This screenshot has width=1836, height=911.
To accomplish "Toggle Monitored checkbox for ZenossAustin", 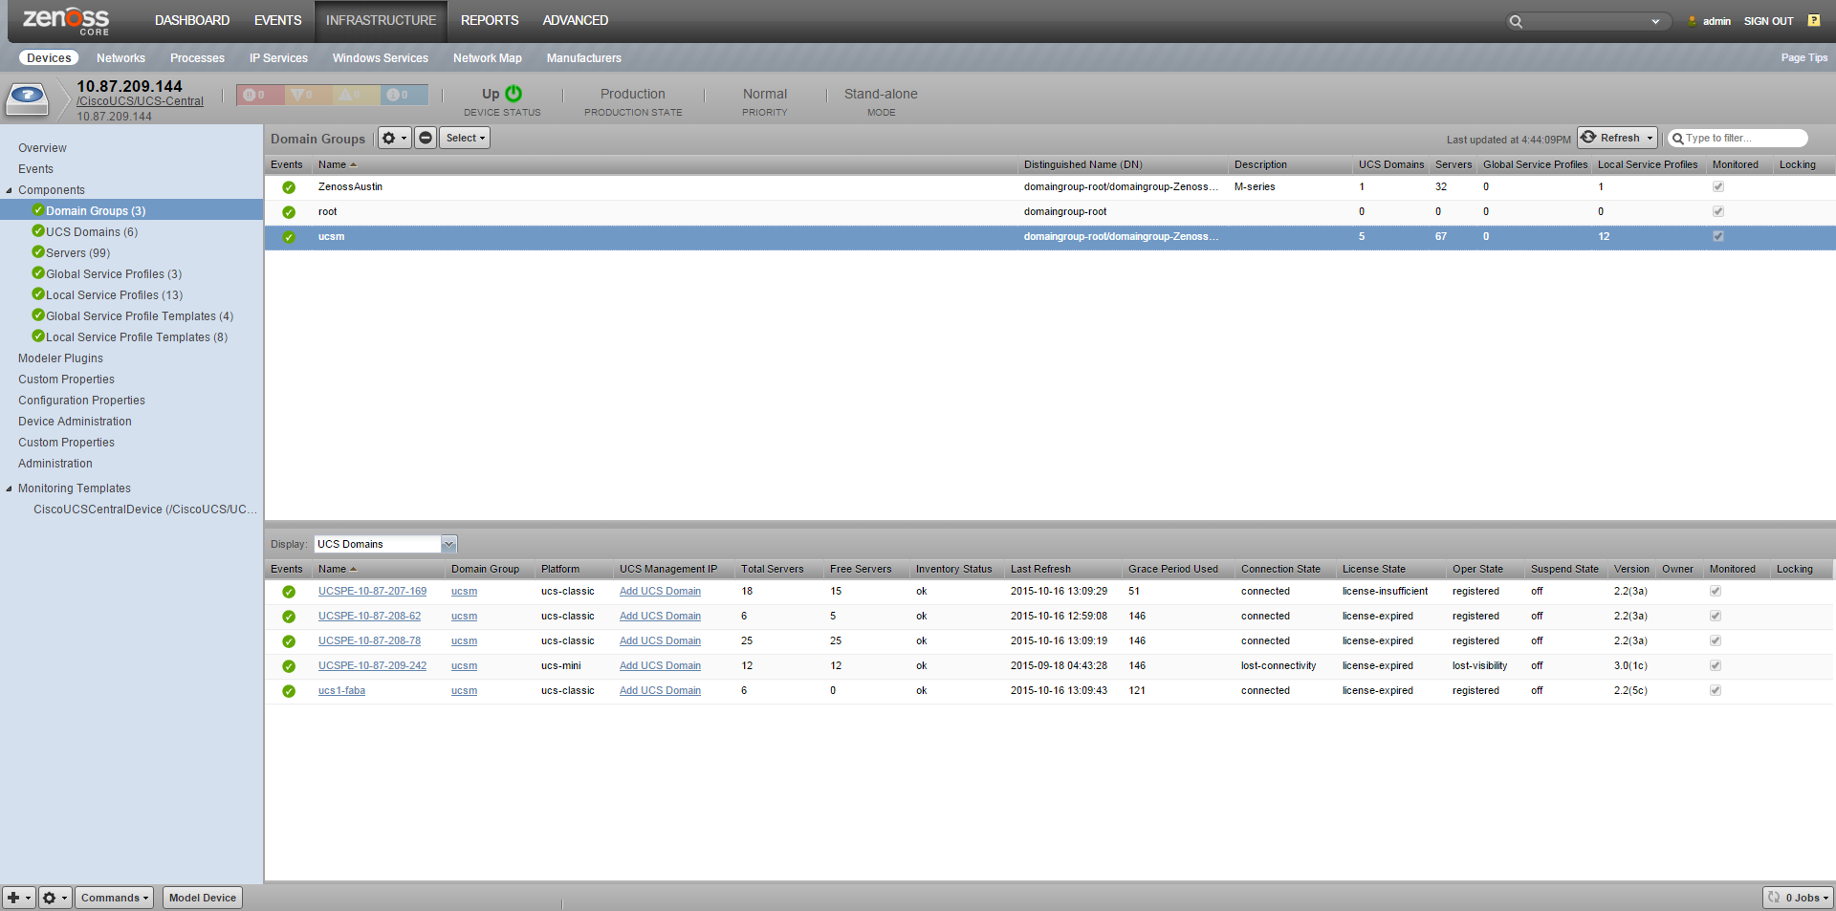I will pyautogui.click(x=1718, y=186).
